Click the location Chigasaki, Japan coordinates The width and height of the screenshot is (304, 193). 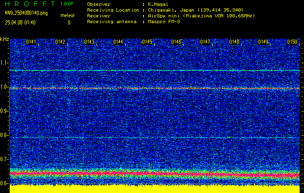coord(196,10)
